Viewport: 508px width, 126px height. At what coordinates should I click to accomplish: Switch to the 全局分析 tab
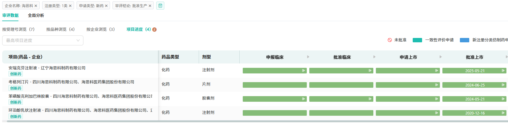(36, 15)
